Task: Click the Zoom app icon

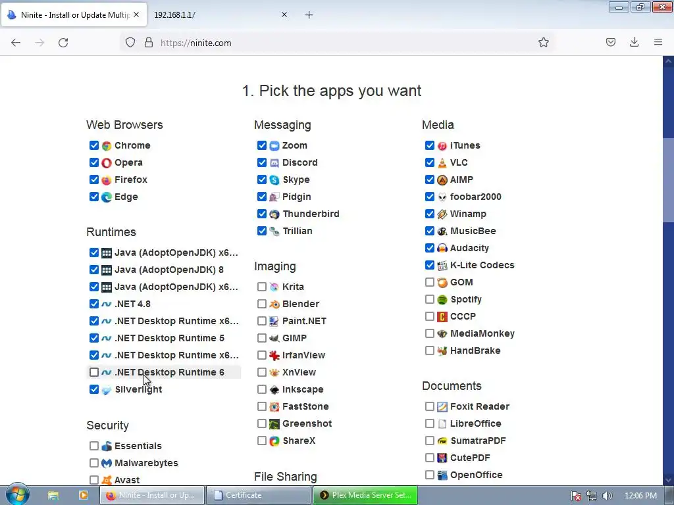Action: click(x=274, y=145)
